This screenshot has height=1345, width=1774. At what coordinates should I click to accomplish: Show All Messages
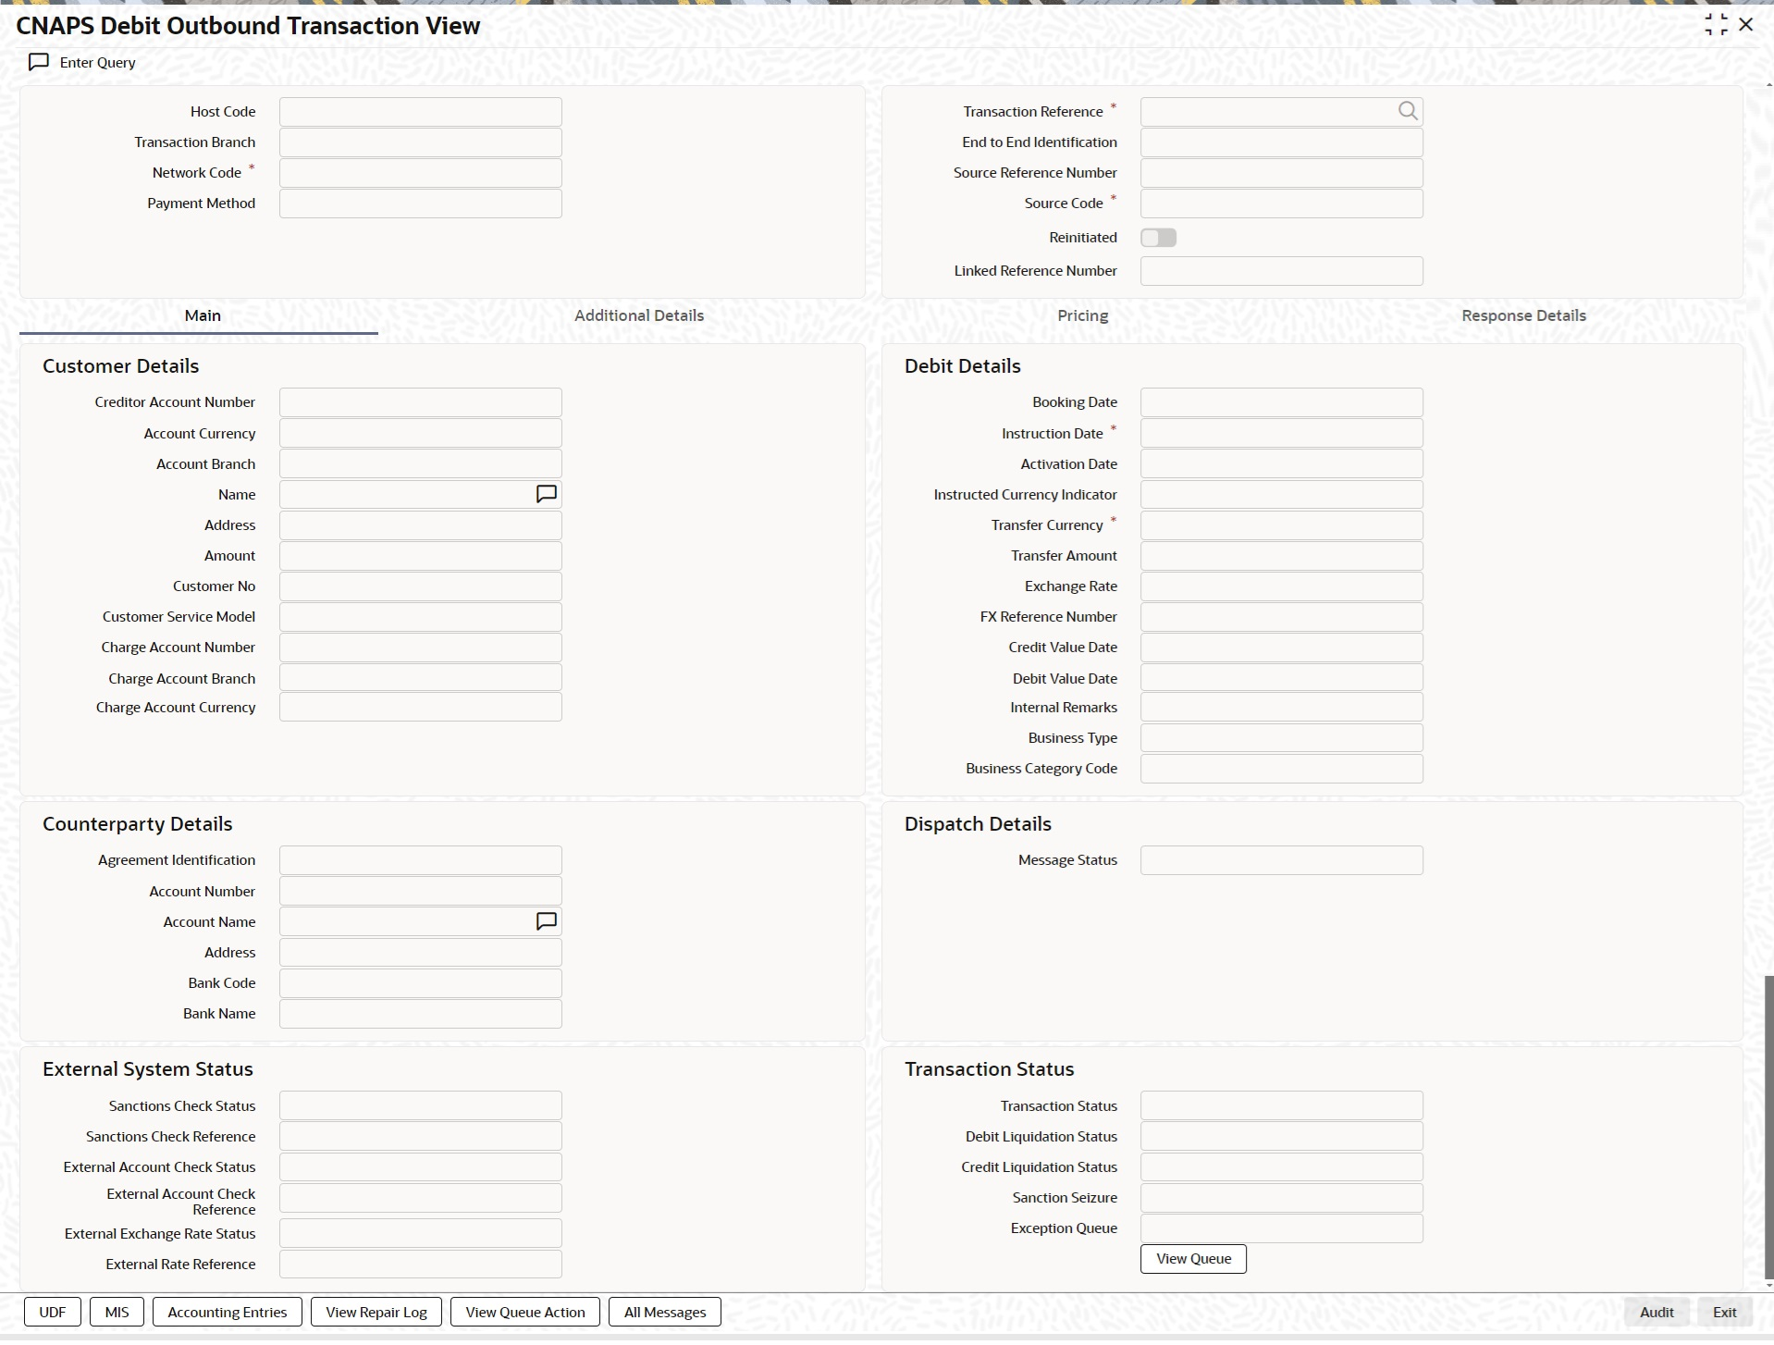665,1313
